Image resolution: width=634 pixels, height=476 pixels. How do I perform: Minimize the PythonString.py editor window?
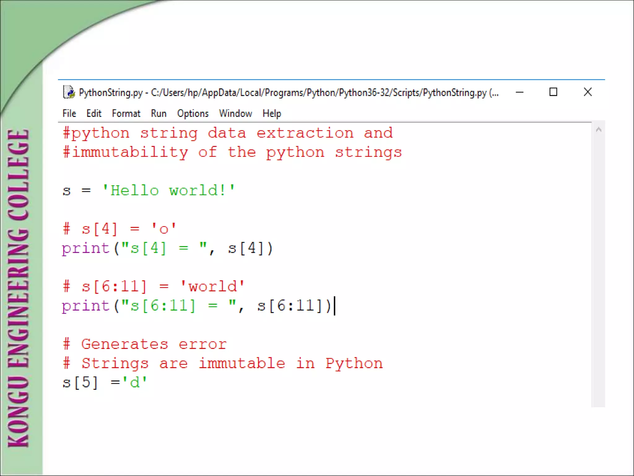(519, 92)
